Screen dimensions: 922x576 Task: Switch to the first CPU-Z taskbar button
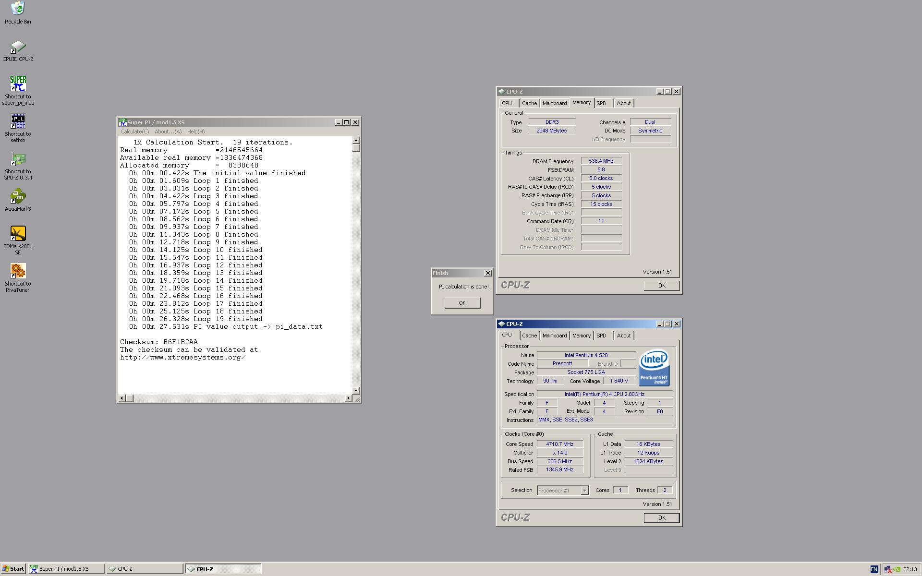click(x=145, y=569)
